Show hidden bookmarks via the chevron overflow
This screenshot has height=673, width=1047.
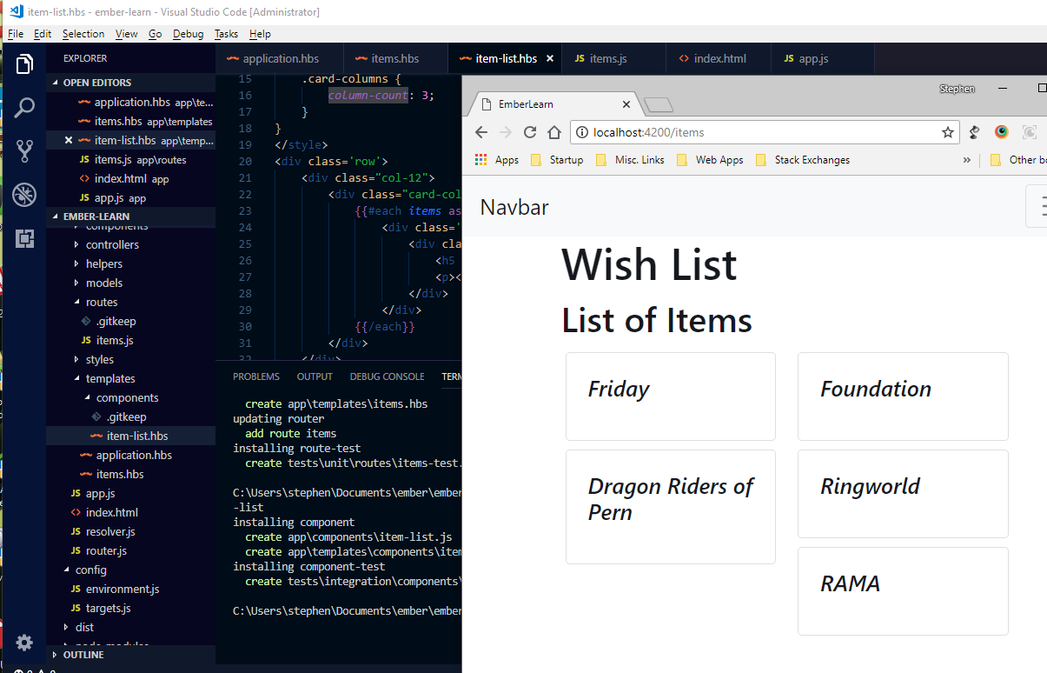pos(967,160)
